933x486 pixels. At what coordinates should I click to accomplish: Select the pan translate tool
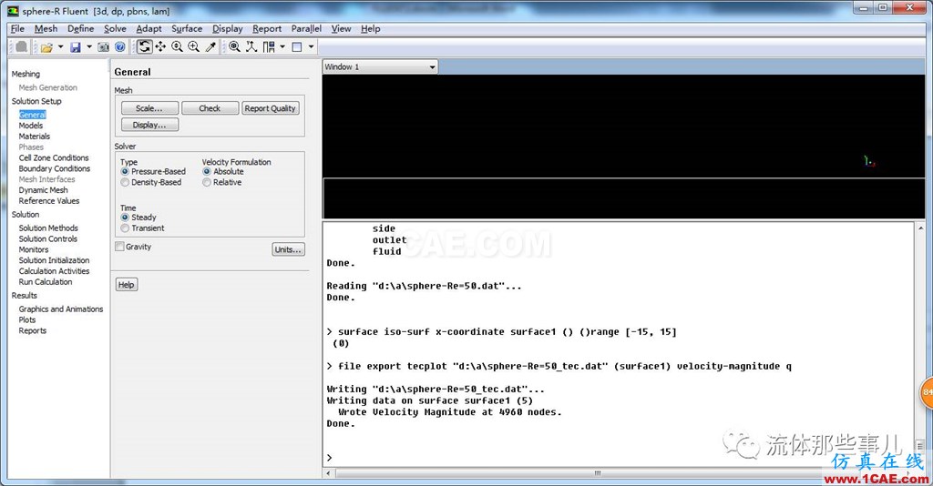coord(160,46)
